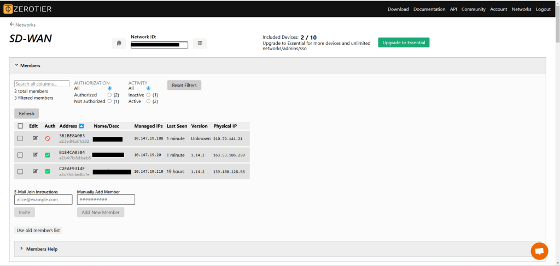Click the QR code icon button
Viewport: 560px width, 266px height.
click(x=200, y=44)
